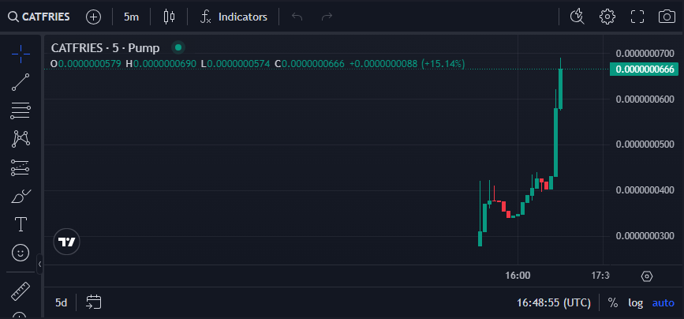The image size is (684, 319).
Task: Toggle the green market status indicator
Action: 178,47
